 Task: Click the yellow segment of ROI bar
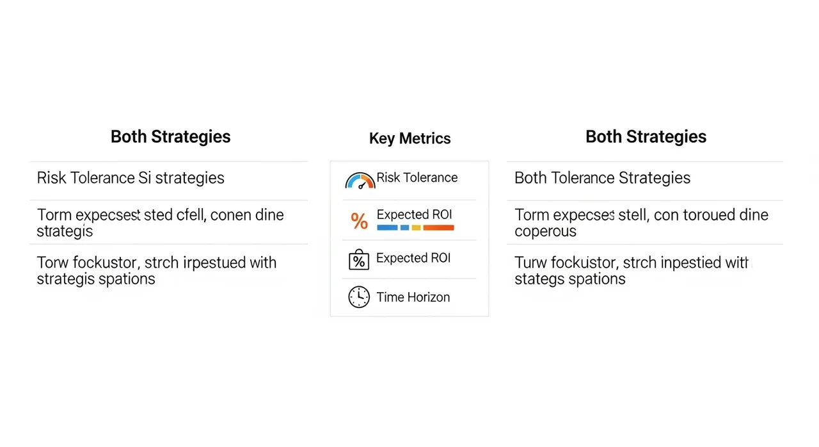(x=416, y=227)
